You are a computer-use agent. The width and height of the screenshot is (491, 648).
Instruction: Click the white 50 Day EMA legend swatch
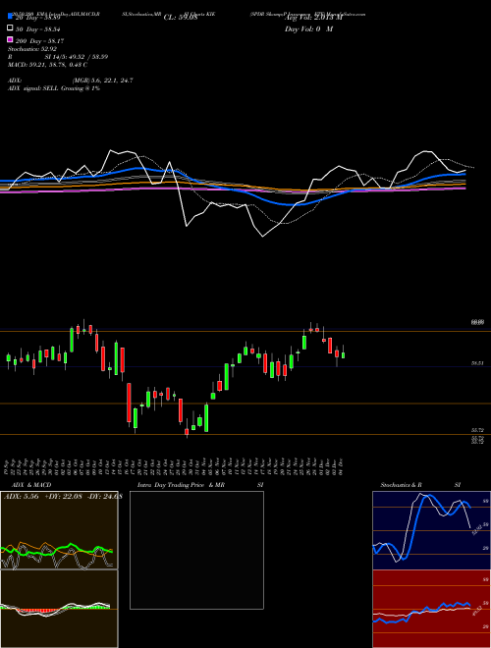point(10,28)
